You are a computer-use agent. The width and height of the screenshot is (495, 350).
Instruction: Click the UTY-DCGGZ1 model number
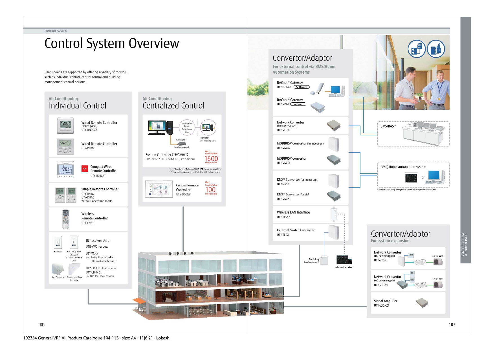click(184, 194)
